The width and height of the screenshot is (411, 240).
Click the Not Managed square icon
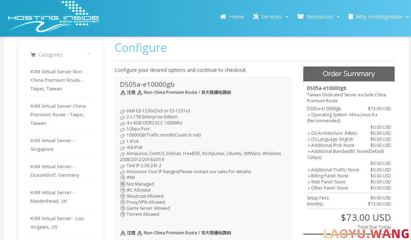pyautogui.click(x=122, y=184)
